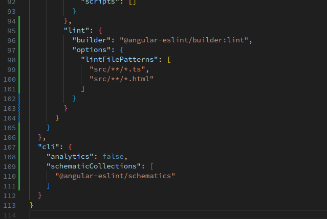Place cursor in the "@angular-eslint/schematics" string
This screenshot has height=219, width=327.
115,176
